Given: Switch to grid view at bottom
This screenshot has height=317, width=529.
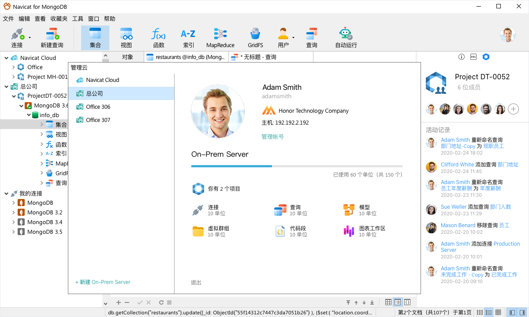Looking at the screenshot, I should (x=388, y=302).
